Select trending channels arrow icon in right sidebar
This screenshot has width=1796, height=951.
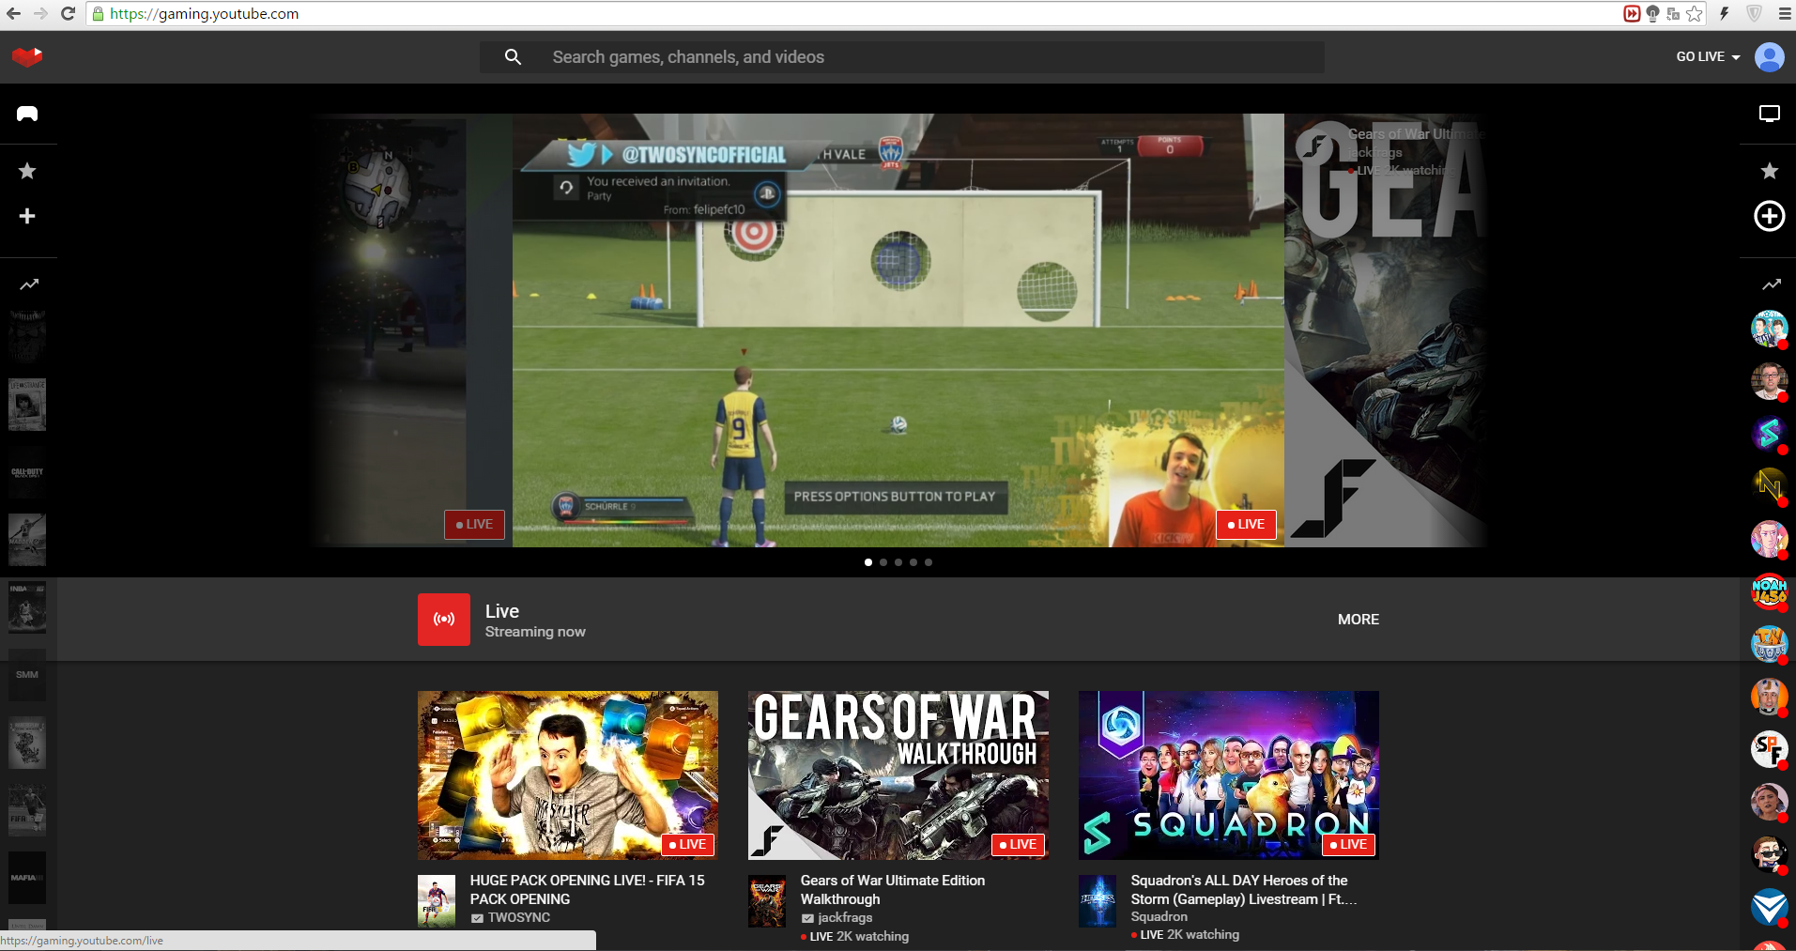pyautogui.click(x=1771, y=284)
